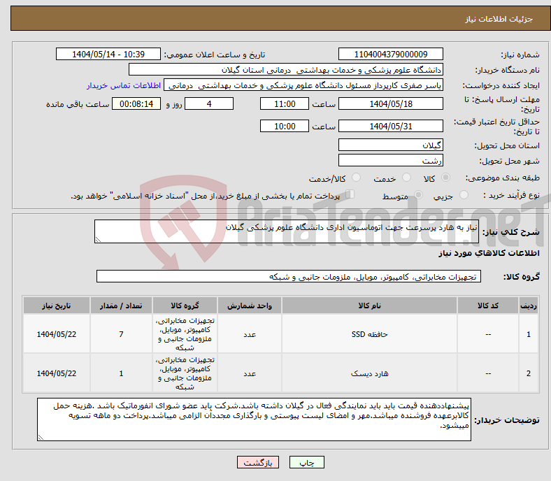This screenshot has width=551, height=481.
Task: Click the goods group field تجهیزات مخابراتی
Action: 289,276
